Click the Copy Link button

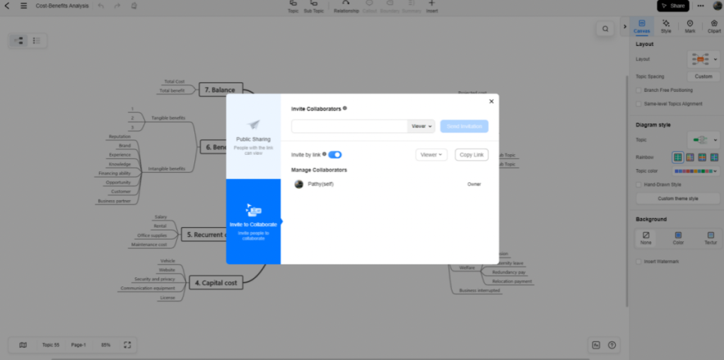471,155
